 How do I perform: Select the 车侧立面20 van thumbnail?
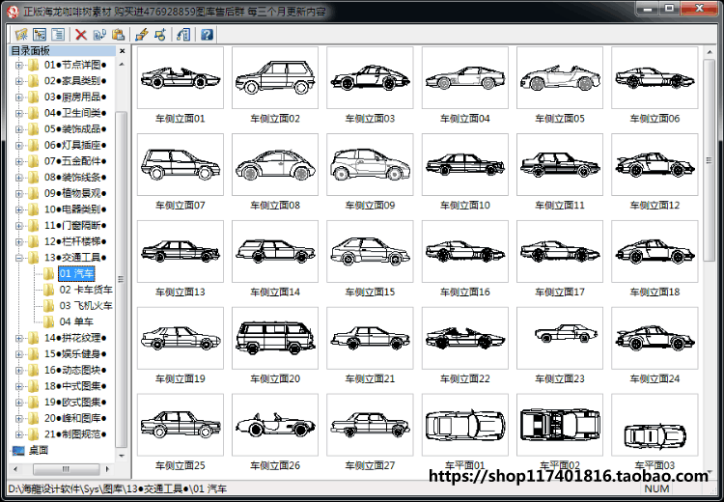coord(275,339)
